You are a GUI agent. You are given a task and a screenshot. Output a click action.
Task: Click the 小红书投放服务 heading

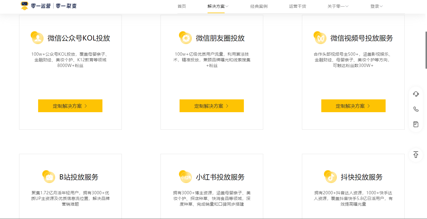coord(220,177)
